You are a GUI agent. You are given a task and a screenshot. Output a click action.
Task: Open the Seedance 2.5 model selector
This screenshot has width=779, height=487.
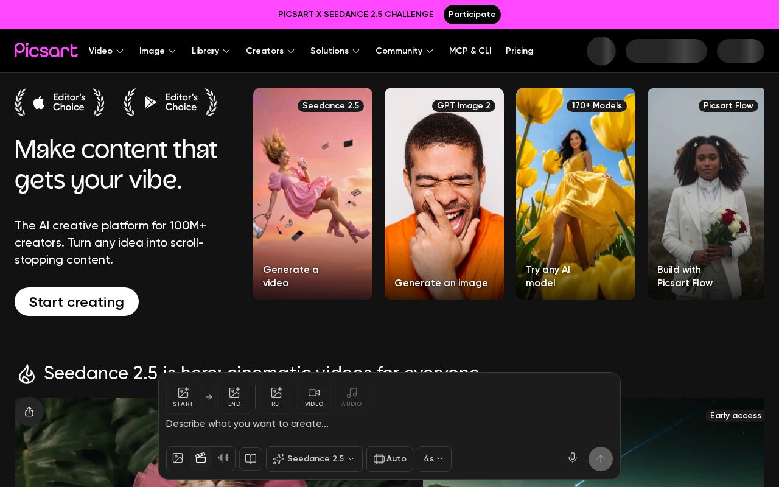[314, 459]
